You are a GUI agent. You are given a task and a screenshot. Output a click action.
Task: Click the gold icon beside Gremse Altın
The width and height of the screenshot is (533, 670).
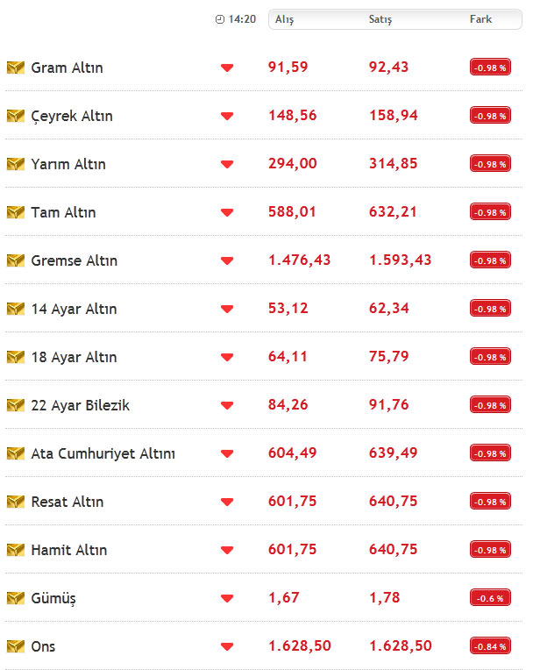coord(16,260)
